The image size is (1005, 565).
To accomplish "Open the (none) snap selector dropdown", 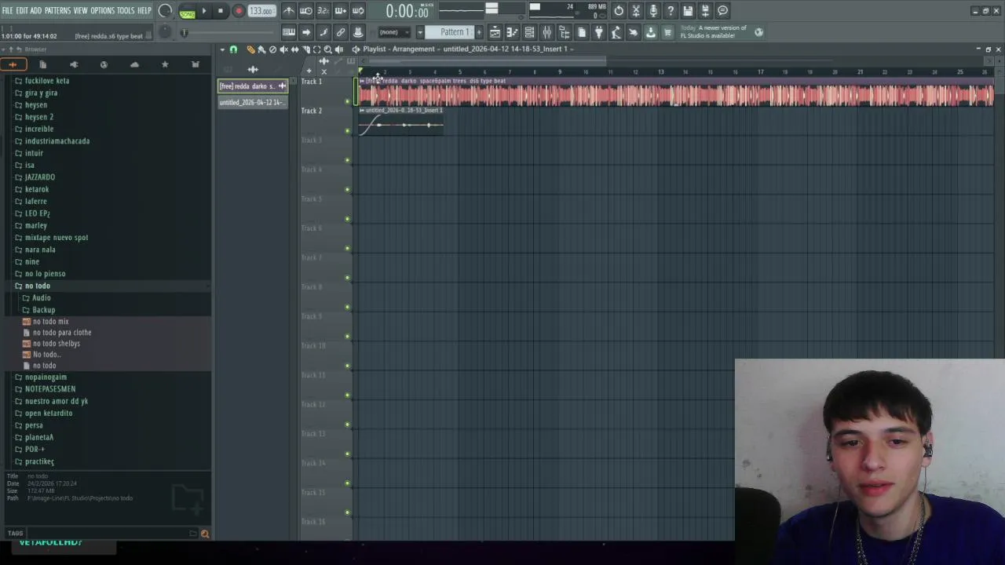I will point(394,32).
